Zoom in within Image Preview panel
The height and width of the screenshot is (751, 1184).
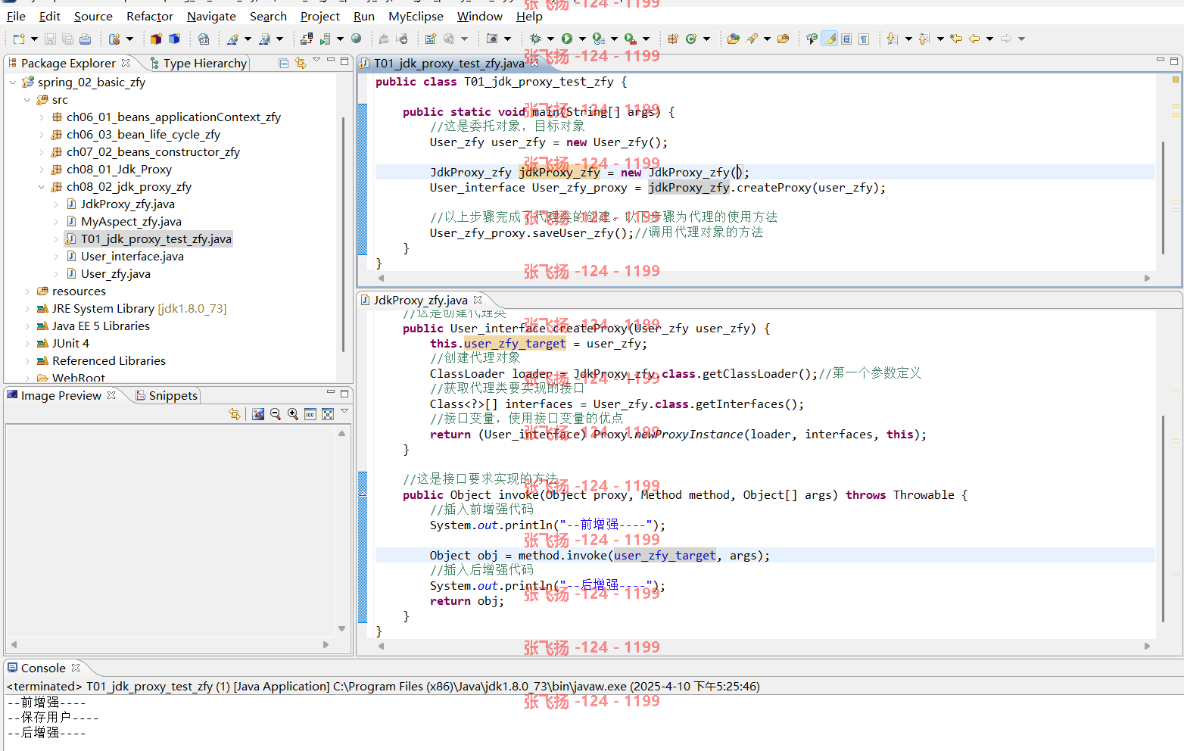[293, 414]
